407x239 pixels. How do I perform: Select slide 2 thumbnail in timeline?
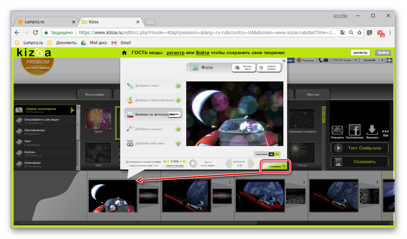tap(186, 196)
